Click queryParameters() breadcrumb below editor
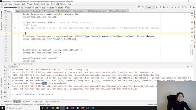 [25, 64]
